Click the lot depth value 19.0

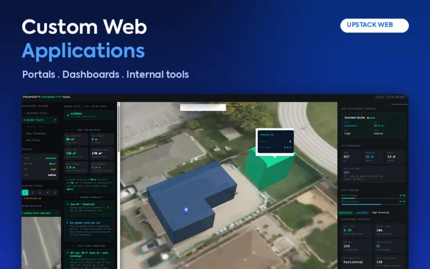(391, 157)
